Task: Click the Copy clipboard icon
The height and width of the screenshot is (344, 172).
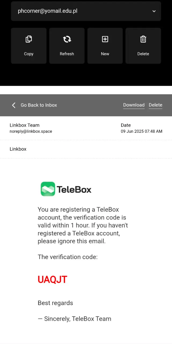Action: (x=29, y=39)
